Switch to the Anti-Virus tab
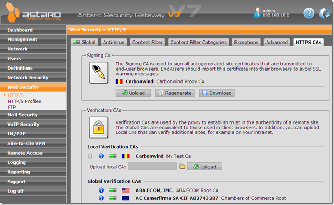The width and height of the screenshot is (334, 205). pyautogui.click(x=114, y=42)
